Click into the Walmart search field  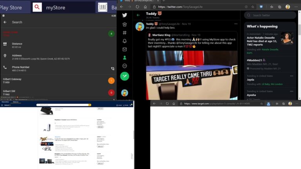62,105
